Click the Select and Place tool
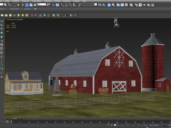 coord(35,5)
